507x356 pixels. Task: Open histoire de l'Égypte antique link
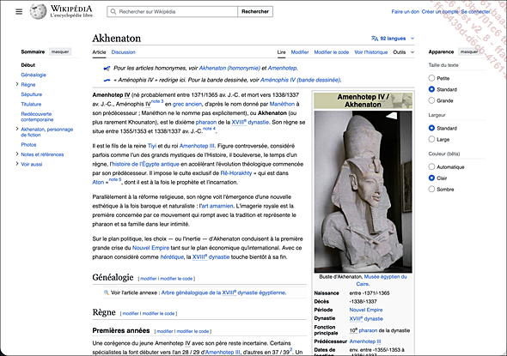coord(145,164)
